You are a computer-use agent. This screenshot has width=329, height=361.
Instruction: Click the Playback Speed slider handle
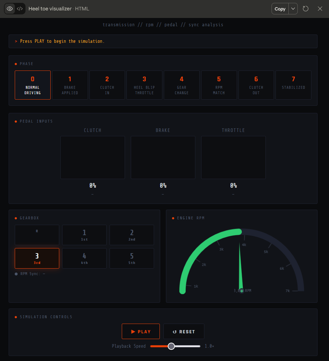(x=171, y=346)
